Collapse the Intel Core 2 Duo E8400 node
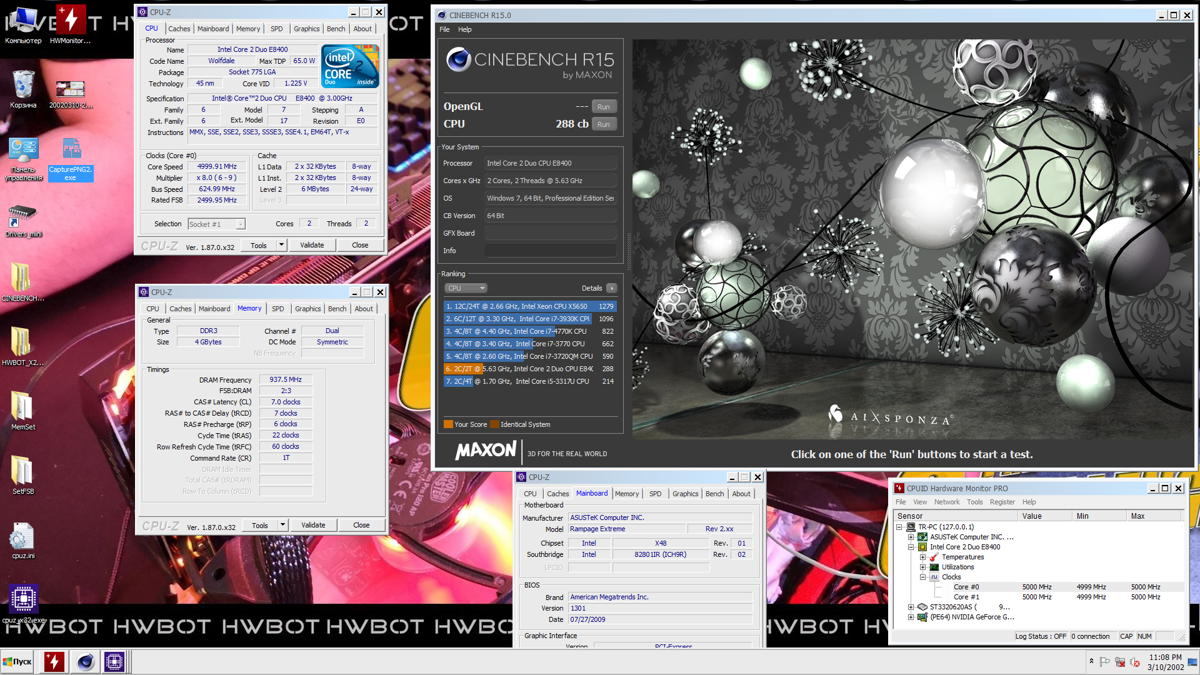1200x675 pixels. click(911, 547)
